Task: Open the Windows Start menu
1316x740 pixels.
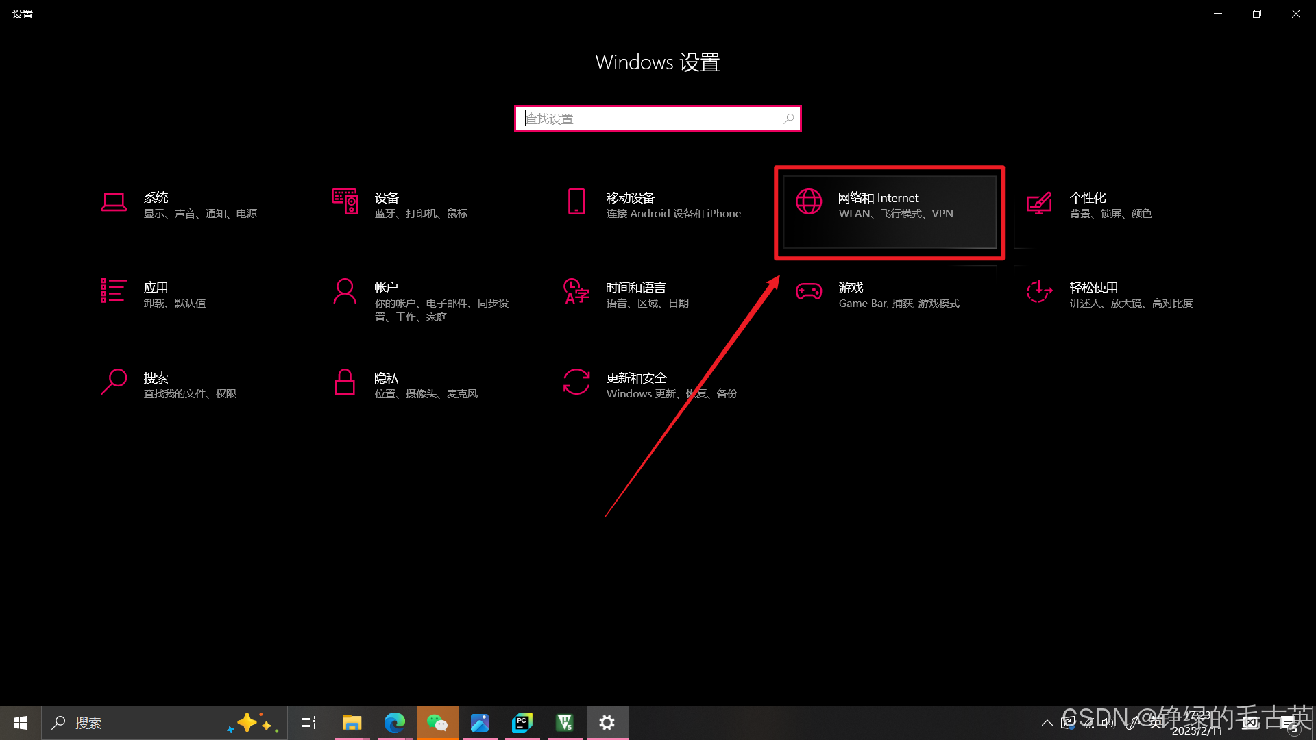Action: click(x=21, y=723)
